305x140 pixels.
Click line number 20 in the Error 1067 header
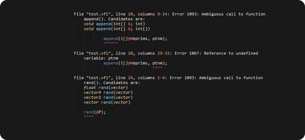[130, 53]
